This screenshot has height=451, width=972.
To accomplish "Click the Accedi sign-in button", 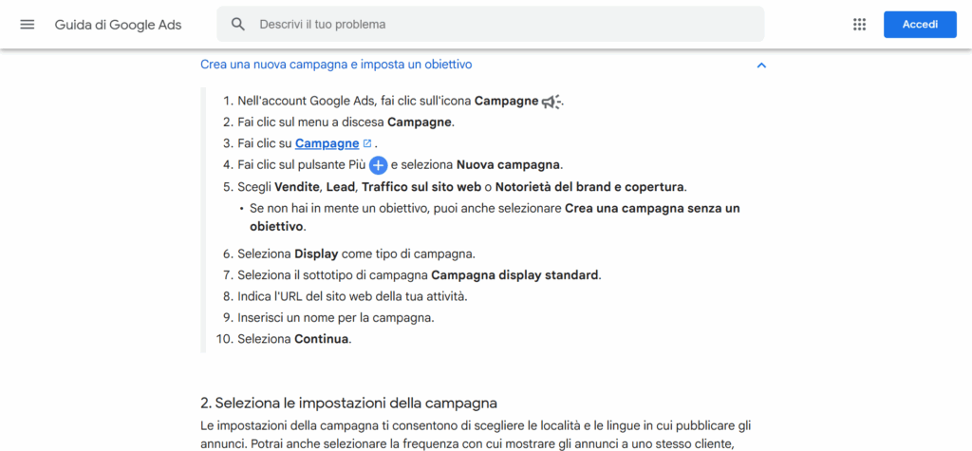I will [x=920, y=24].
